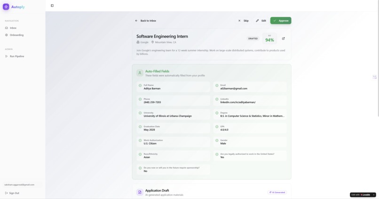Image resolution: width=379 pixels, height=199 pixels.
Task: Click the Edit with Lovable badge
Action: [361, 195]
